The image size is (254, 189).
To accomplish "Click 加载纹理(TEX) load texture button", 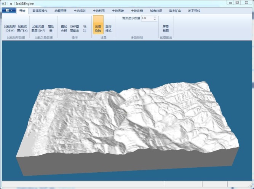I will (x=22, y=28).
